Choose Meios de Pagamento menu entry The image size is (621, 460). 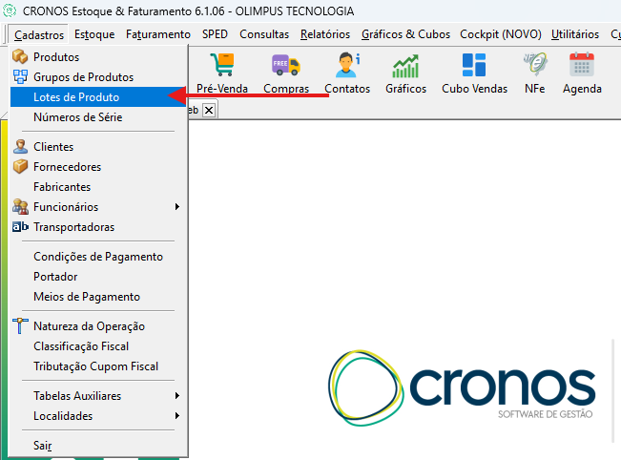pos(98,297)
